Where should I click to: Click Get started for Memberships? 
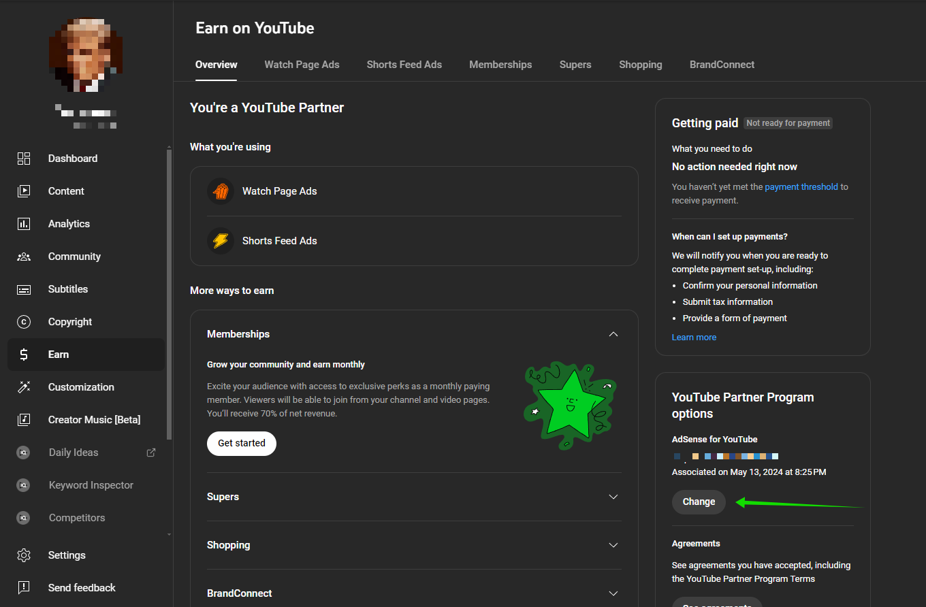pos(241,443)
